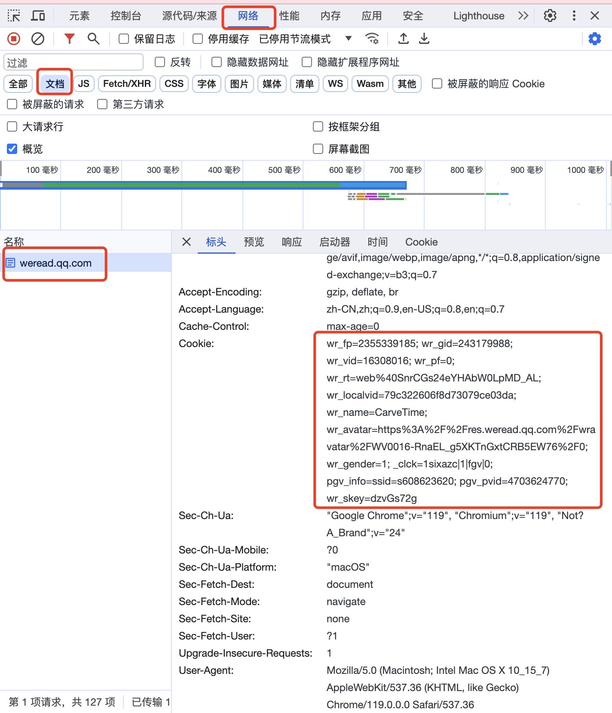Filter requests by 清单
This screenshot has height=713, width=612.
click(305, 84)
